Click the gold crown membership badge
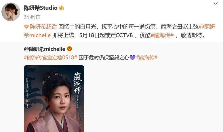 (x=62, y=8)
